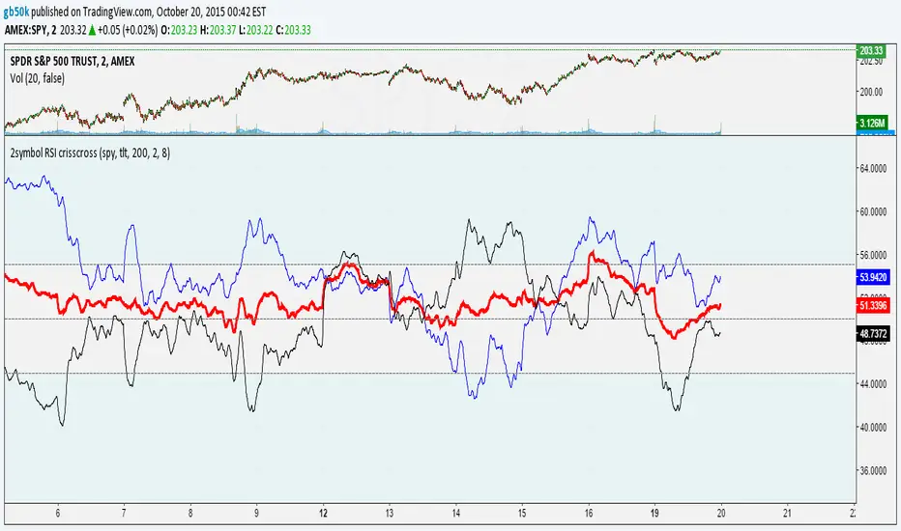901x531 pixels.
Task: Click the Vol (20, false) indicator label
Action: [x=38, y=78]
